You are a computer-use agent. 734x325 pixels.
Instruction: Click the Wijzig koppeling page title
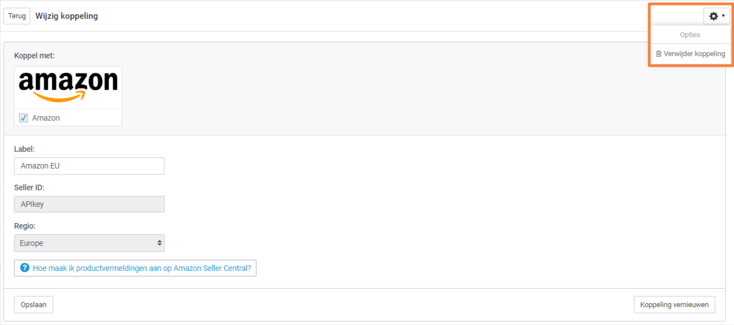click(x=67, y=16)
